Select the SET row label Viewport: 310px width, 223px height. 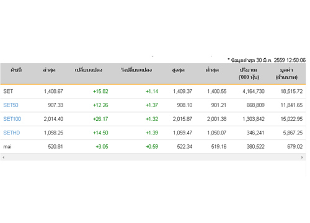click(x=8, y=91)
